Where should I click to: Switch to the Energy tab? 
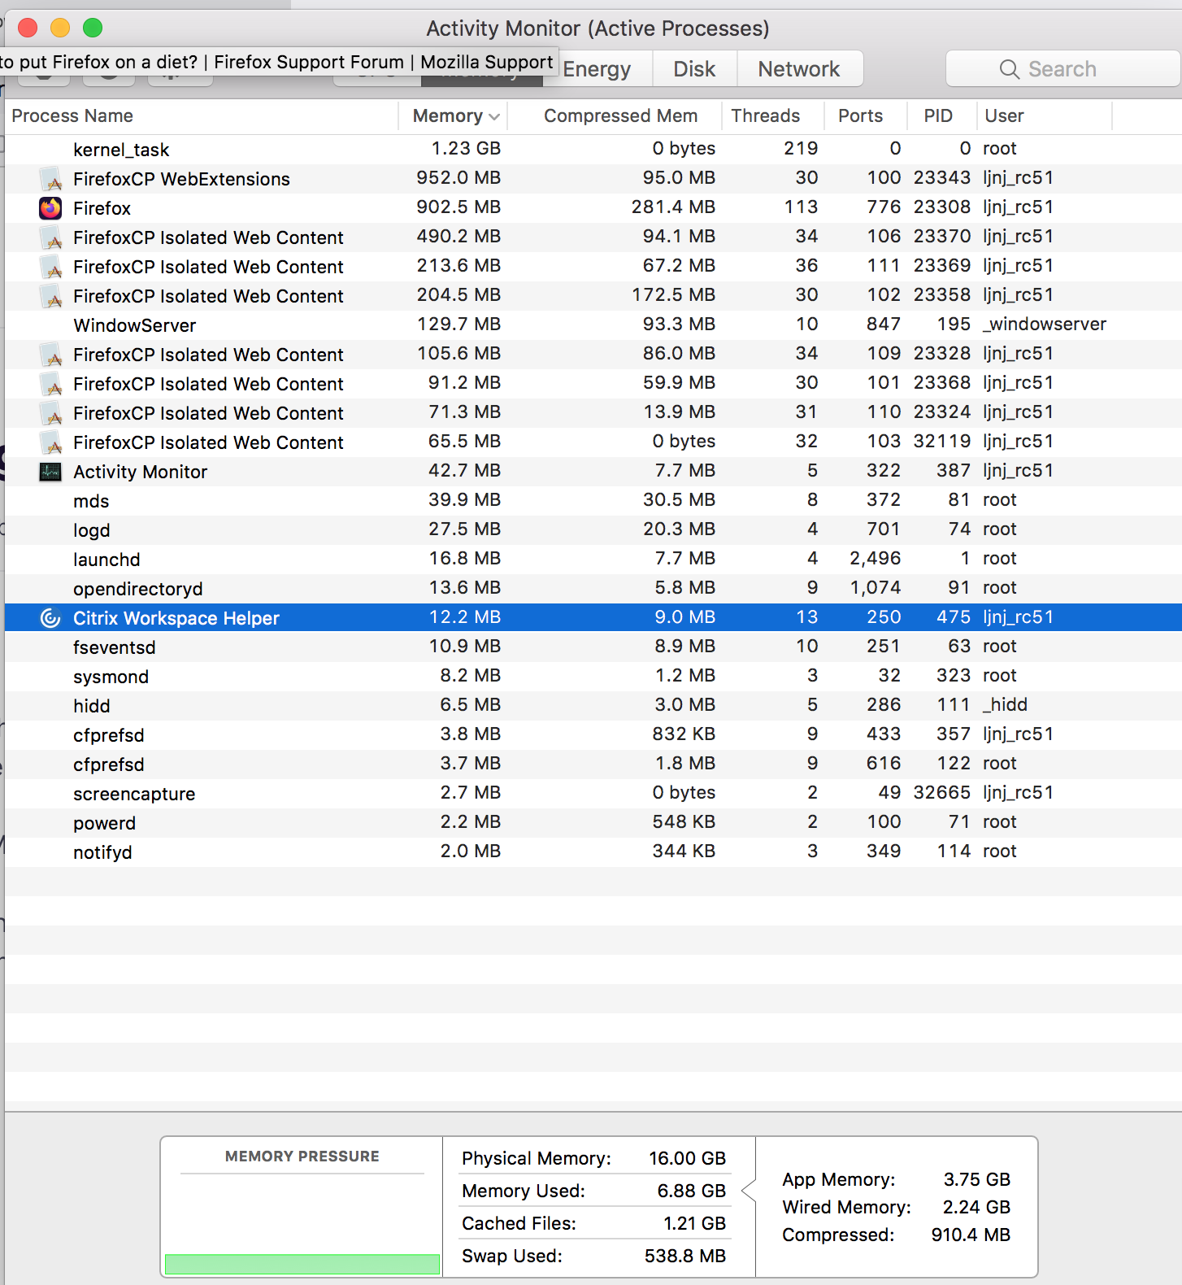597,69
